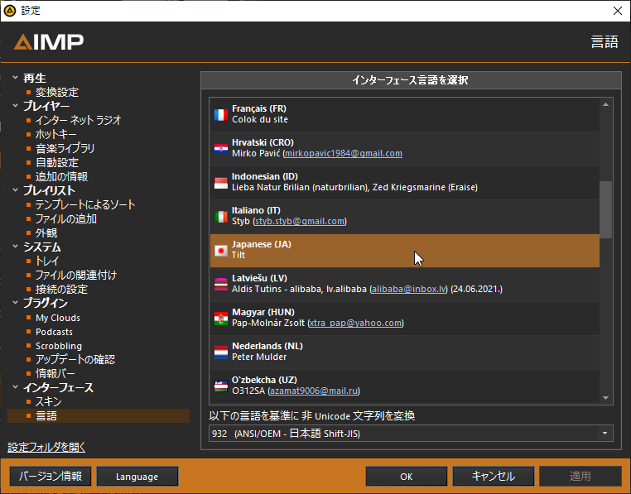Open ホットキー settings page
Viewport: 631px width, 494px height.
(x=56, y=134)
